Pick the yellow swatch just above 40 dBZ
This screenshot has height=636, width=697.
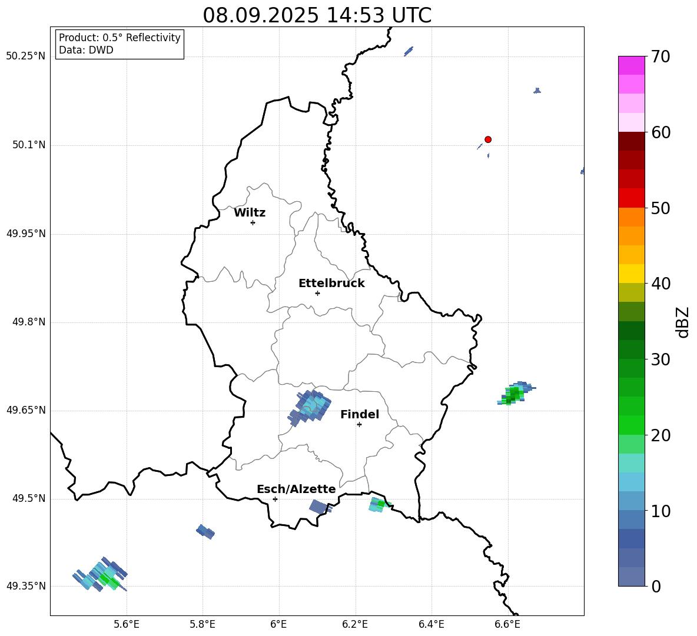pyautogui.click(x=631, y=274)
